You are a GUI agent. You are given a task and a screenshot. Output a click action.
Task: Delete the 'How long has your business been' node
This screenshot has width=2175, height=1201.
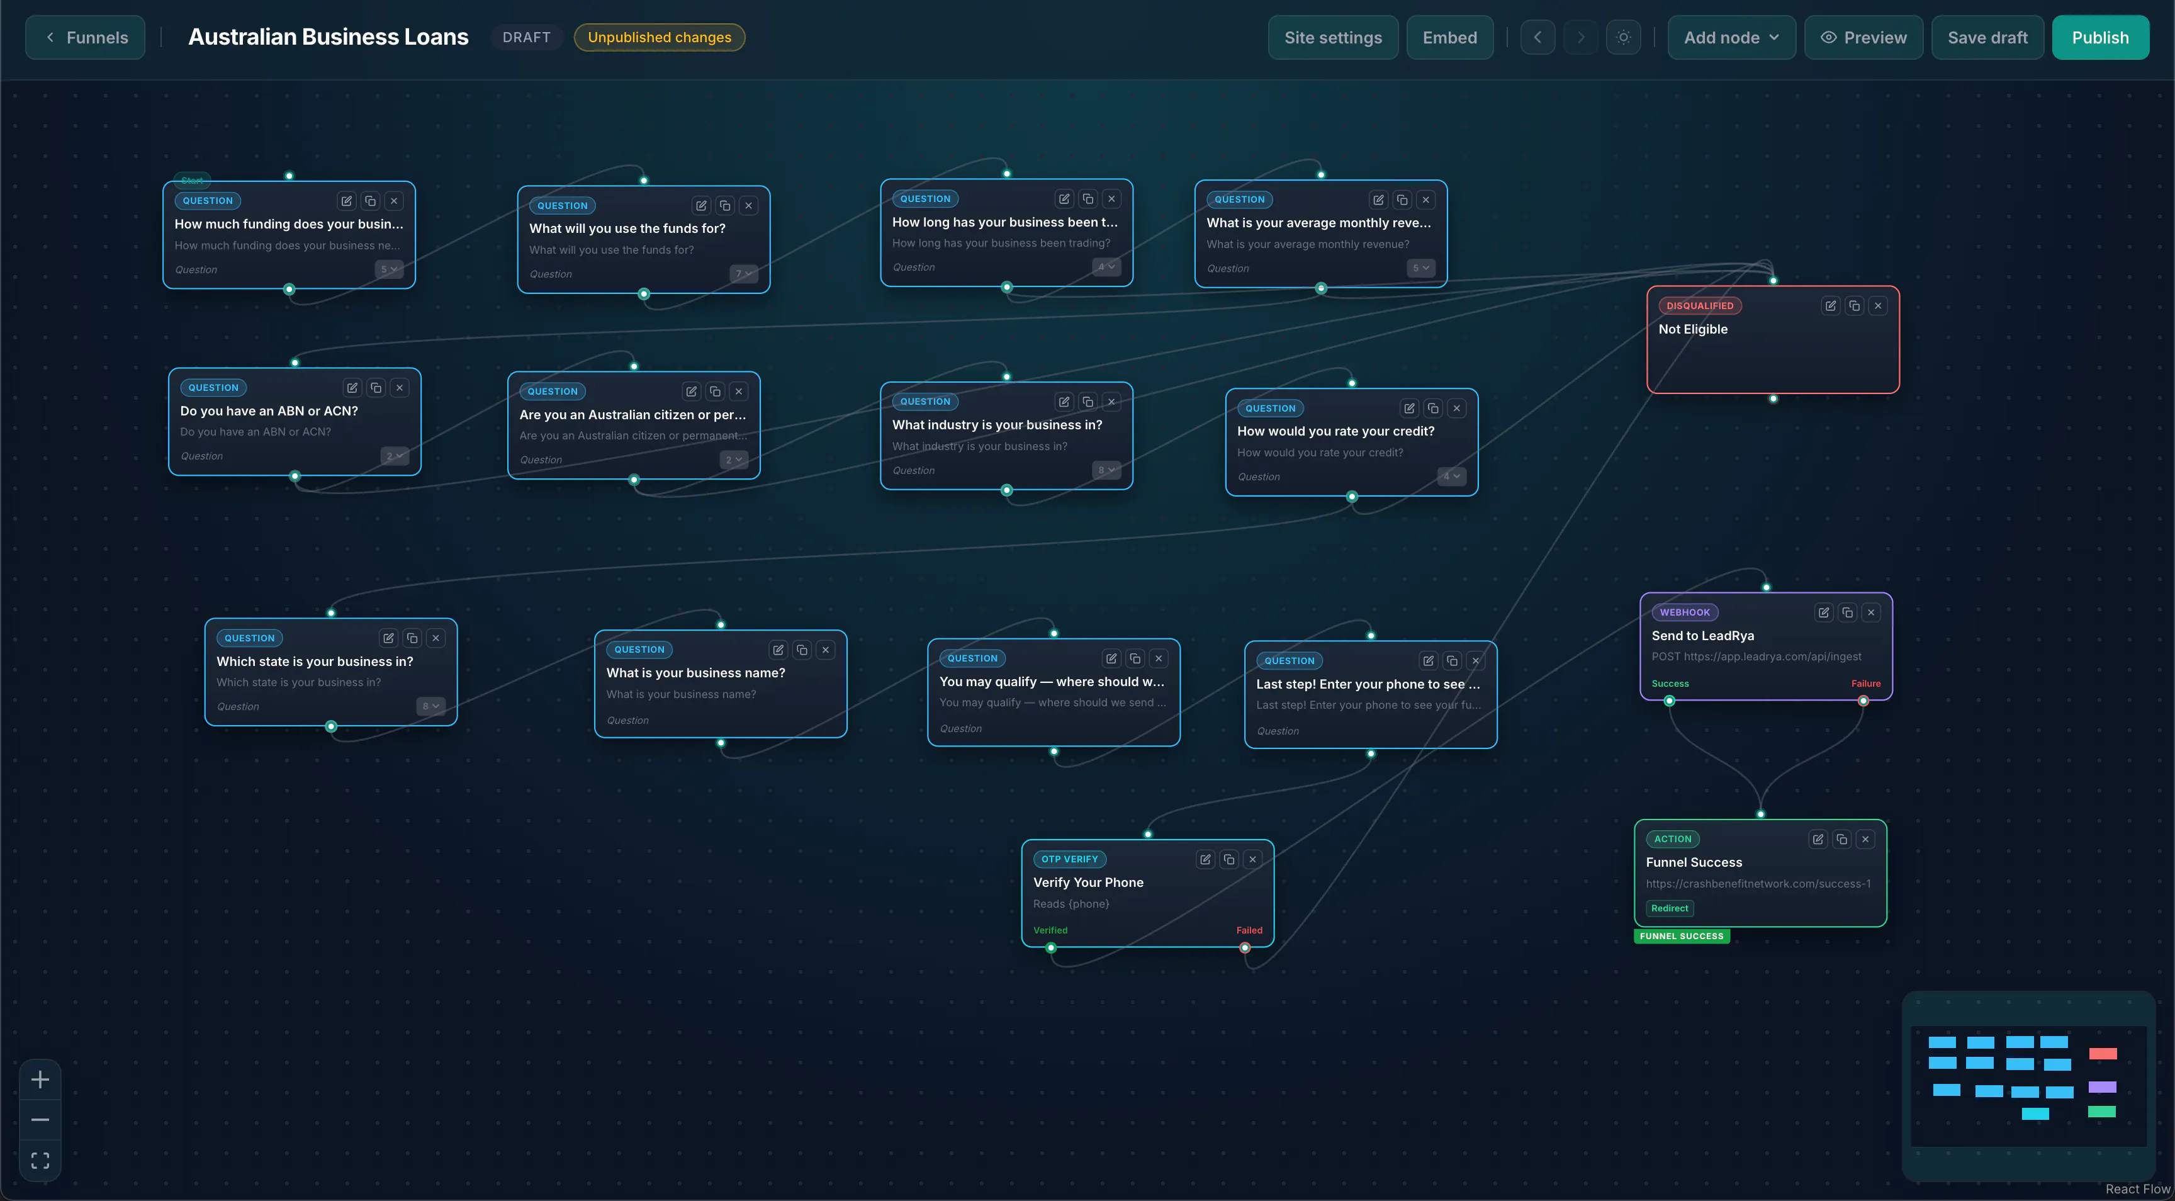1111,198
